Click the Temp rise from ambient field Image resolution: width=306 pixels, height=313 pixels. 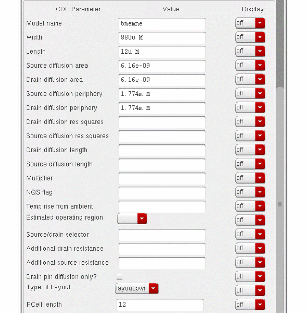162,207
